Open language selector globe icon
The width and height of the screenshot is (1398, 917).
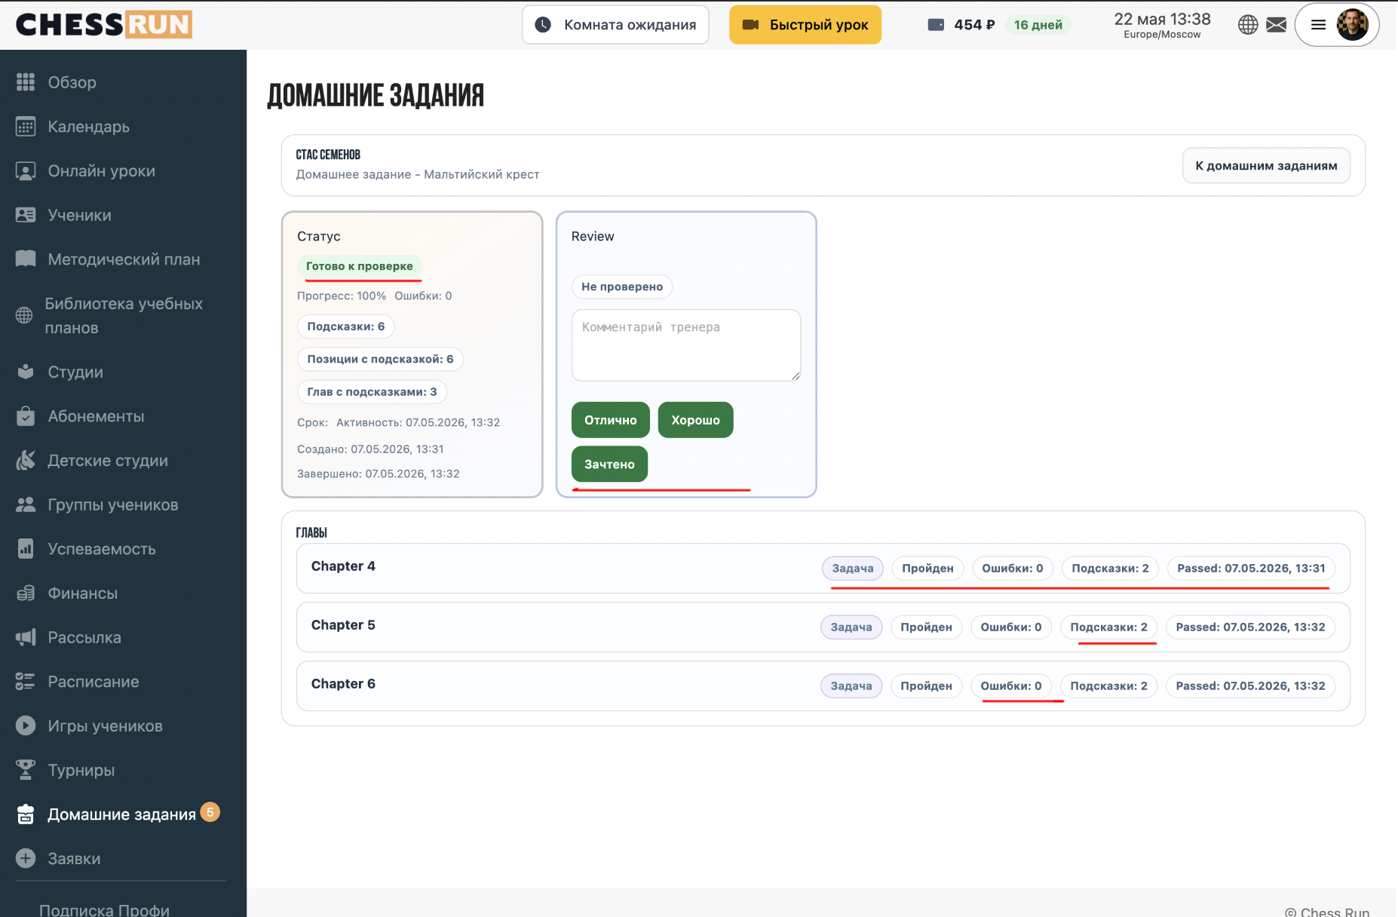tap(1248, 25)
